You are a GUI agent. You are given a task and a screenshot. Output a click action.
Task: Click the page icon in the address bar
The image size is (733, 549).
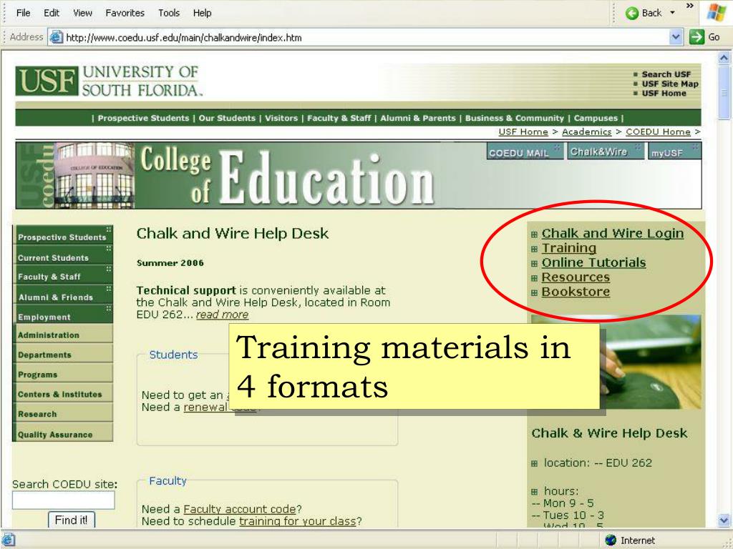click(x=56, y=37)
